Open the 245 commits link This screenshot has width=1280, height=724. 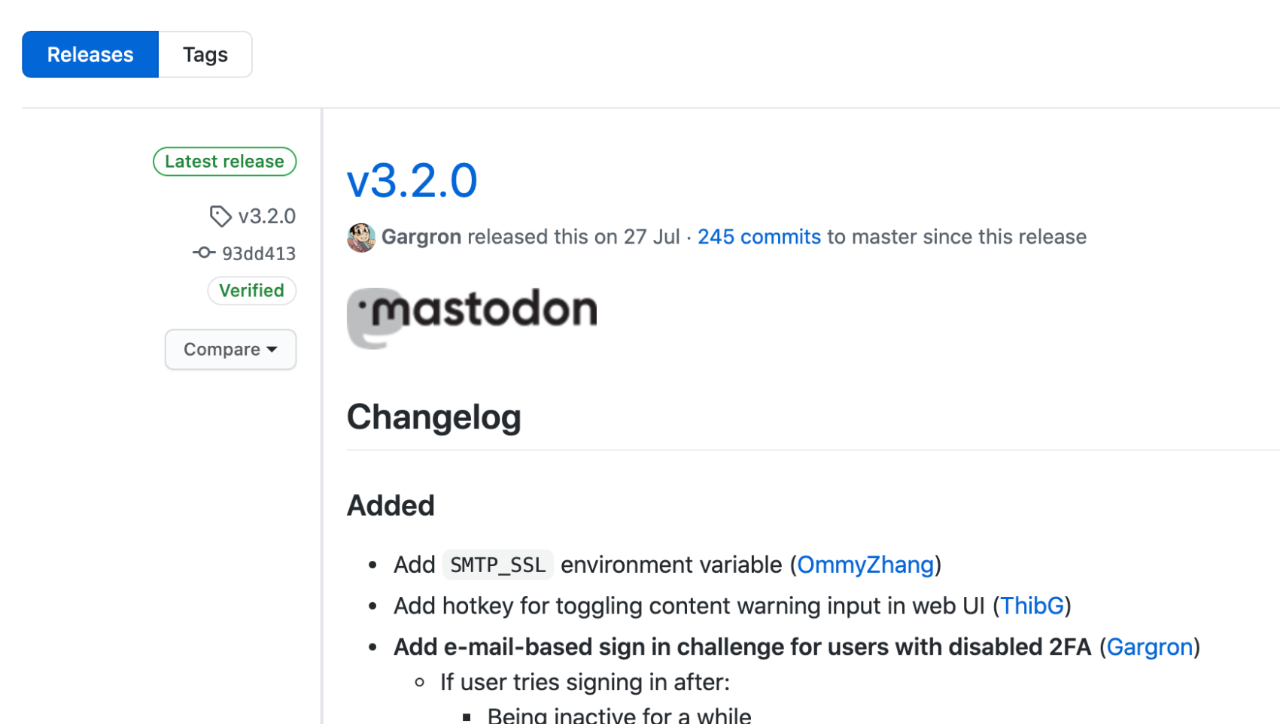point(759,237)
